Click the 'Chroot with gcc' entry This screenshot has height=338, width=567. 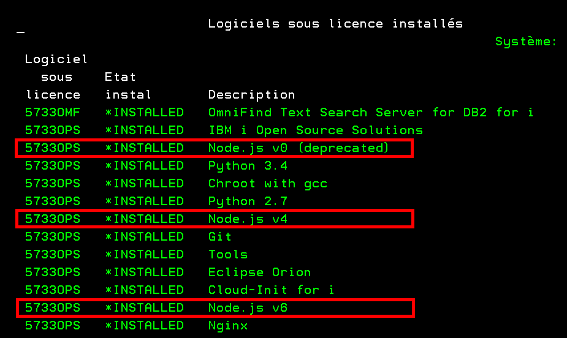268,184
